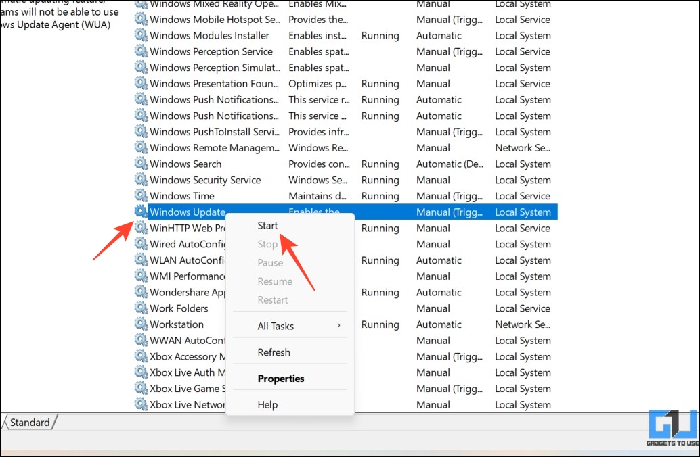Click the Windows PushToInstall Service gear icon
This screenshot has width=700, height=457.
(141, 131)
